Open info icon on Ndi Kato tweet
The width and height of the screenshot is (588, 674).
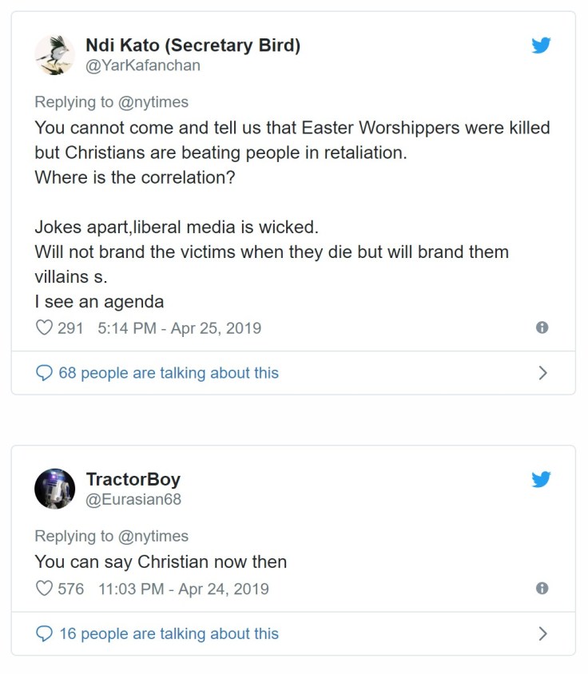pos(542,327)
